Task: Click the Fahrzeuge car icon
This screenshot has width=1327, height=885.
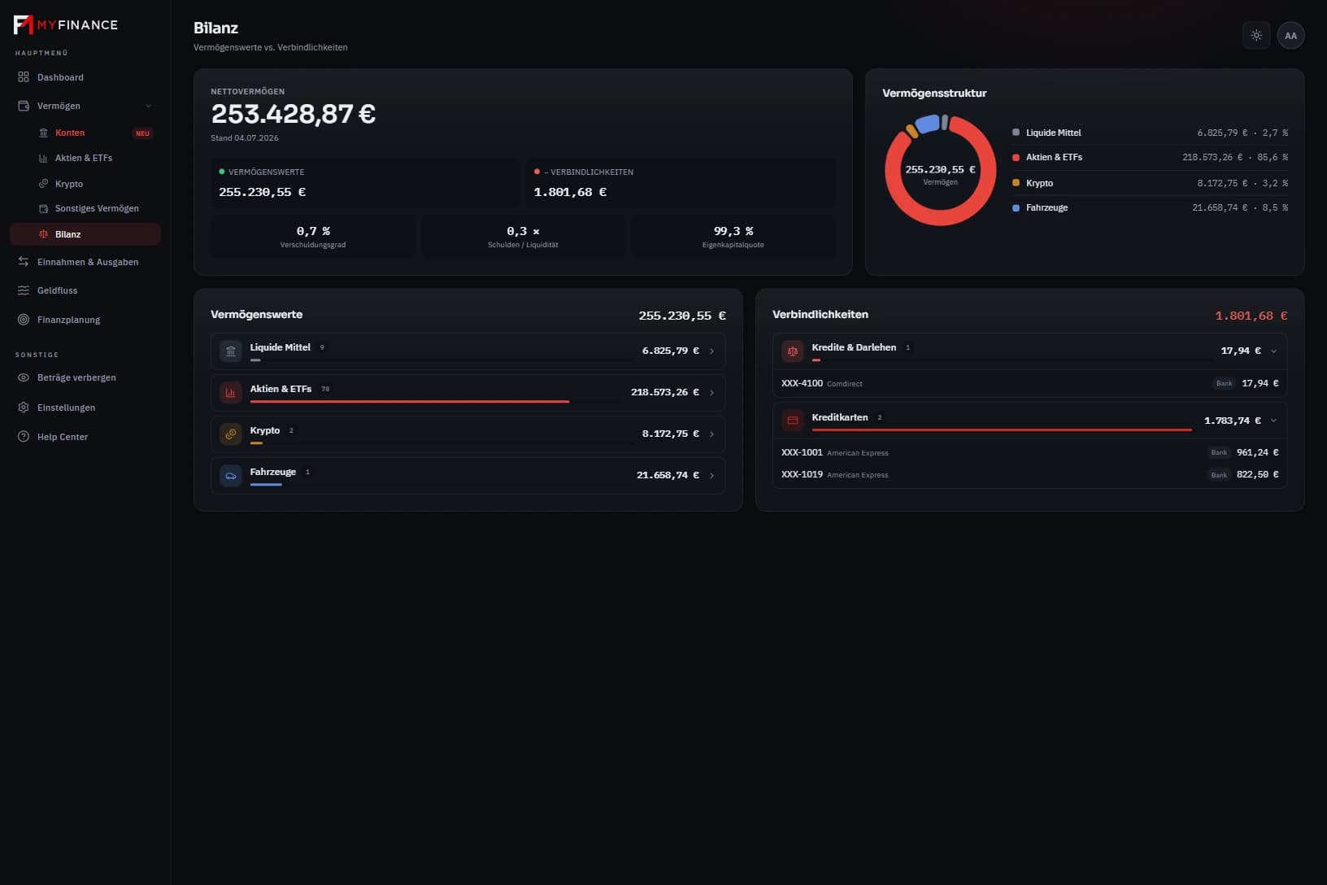Action: 231,476
